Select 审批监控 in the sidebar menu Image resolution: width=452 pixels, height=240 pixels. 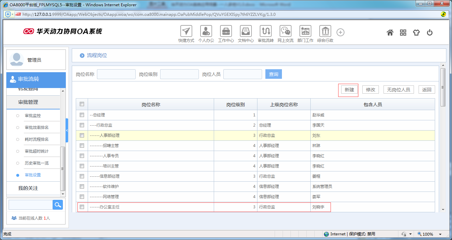point(33,116)
